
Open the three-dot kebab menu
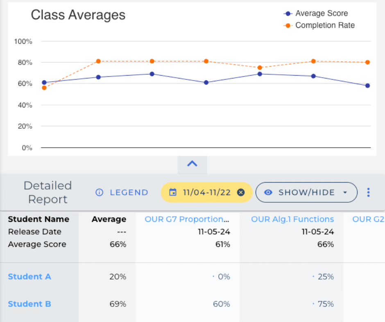368,192
